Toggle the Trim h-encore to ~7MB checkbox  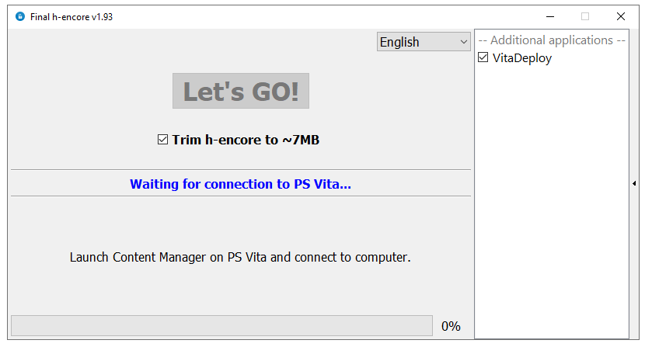coord(162,140)
